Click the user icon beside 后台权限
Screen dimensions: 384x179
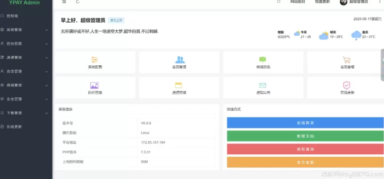point(2,44)
